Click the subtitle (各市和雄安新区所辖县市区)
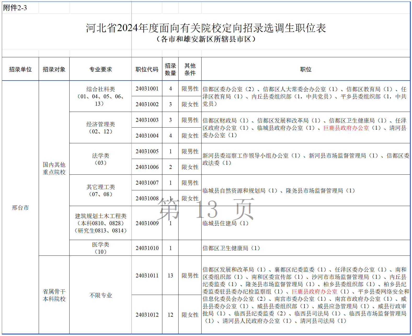This screenshot has height=336, width=412. click(x=206, y=39)
